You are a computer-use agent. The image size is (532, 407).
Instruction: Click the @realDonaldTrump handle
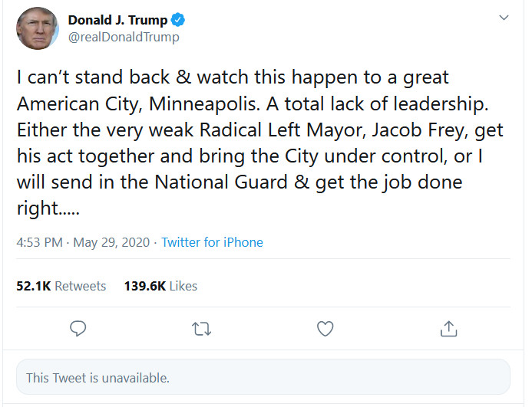[123, 37]
